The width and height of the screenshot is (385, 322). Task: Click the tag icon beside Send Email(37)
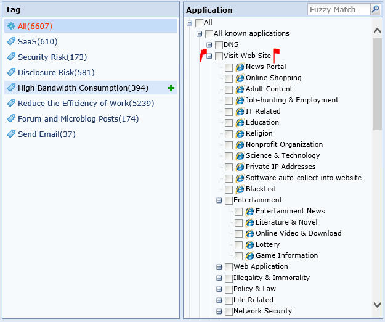click(11, 134)
